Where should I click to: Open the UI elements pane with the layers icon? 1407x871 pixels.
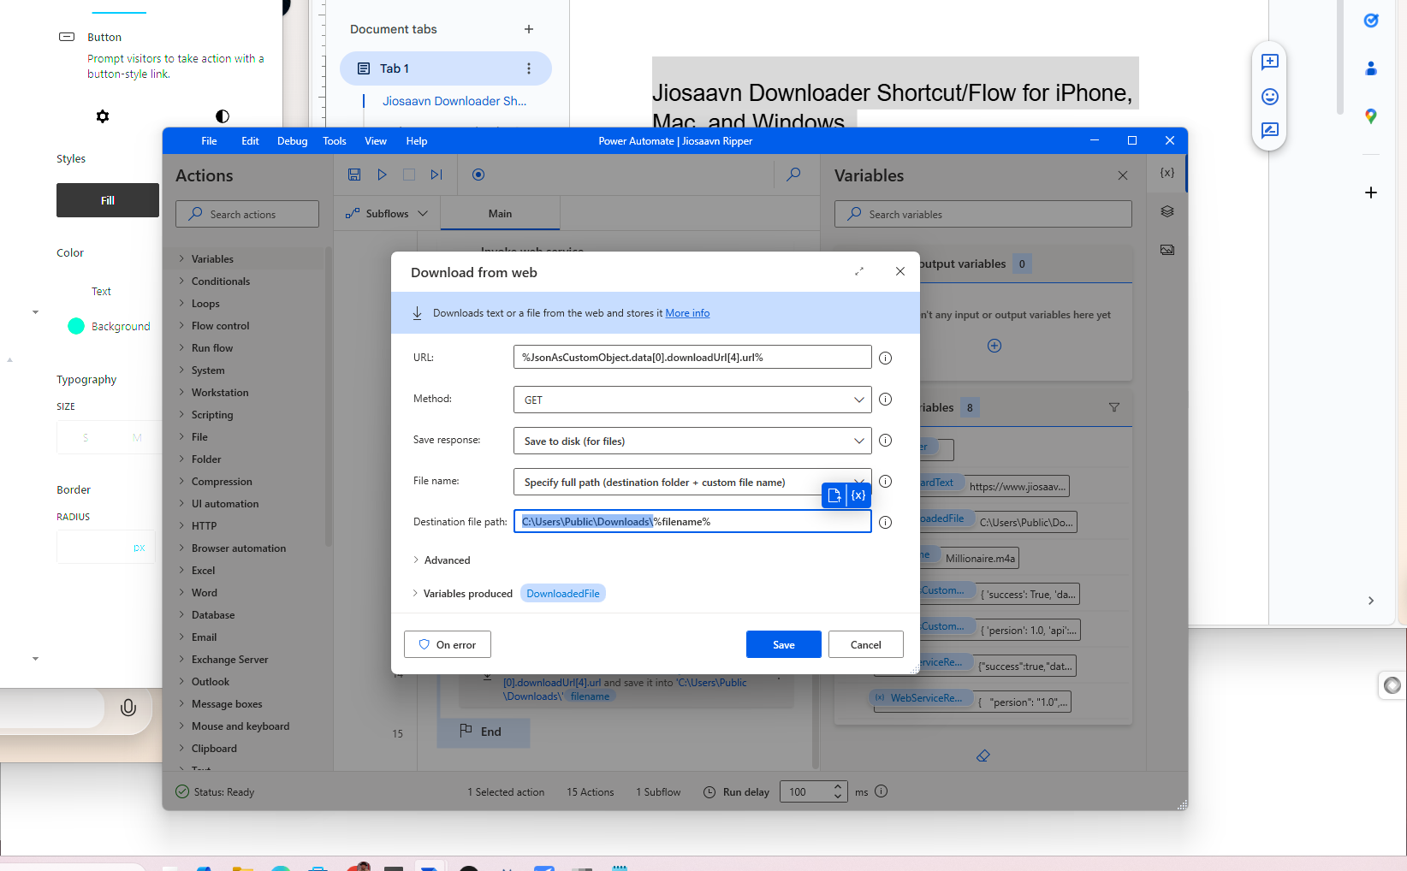pyautogui.click(x=1167, y=211)
